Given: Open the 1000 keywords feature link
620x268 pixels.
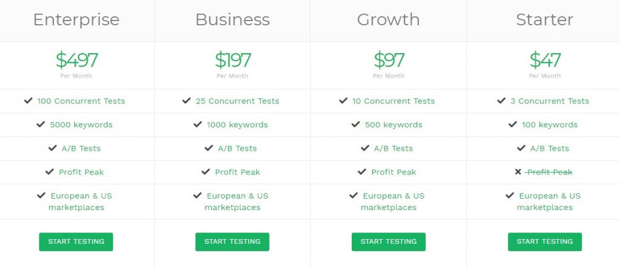Looking at the screenshot, I should 237,125.
